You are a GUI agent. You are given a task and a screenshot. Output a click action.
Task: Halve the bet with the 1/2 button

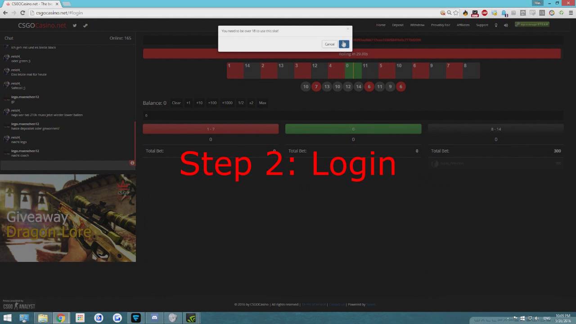point(241,103)
